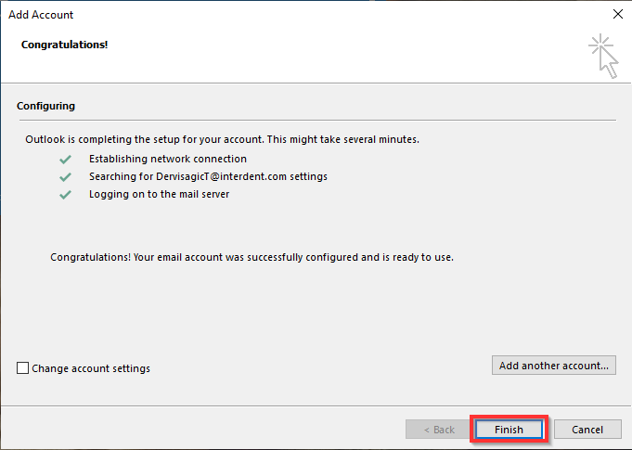Click 'Outlook is completing the setup' text
632x450 pixels.
(x=222, y=139)
